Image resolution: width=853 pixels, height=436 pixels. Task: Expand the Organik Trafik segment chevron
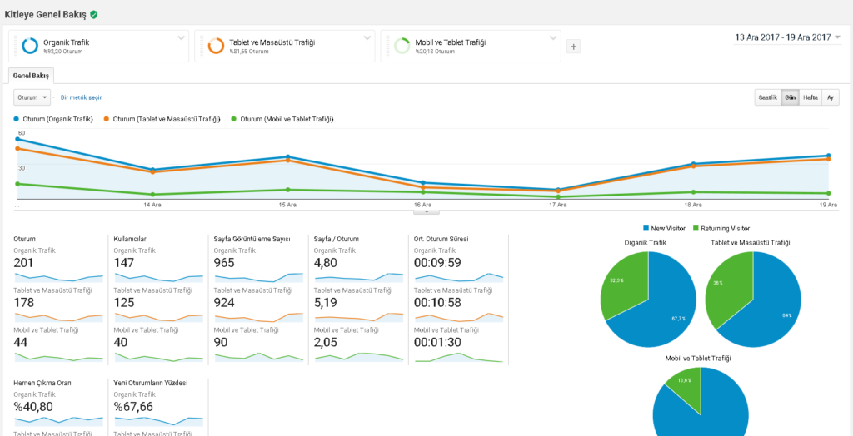click(x=182, y=38)
